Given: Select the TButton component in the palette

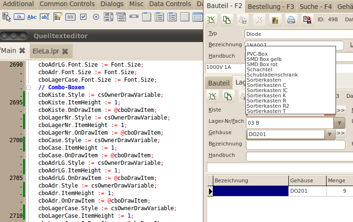Looking at the screenshot, I should pos(19,17).
